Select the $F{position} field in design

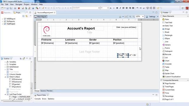[119, 43]
